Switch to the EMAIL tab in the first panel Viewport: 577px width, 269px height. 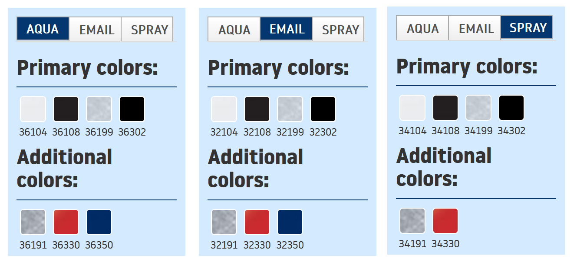pyautogui.click(x=96, y=30)
